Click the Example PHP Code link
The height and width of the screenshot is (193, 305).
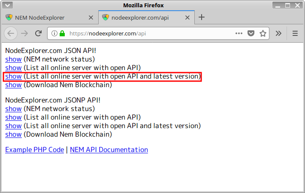[34, 150]
